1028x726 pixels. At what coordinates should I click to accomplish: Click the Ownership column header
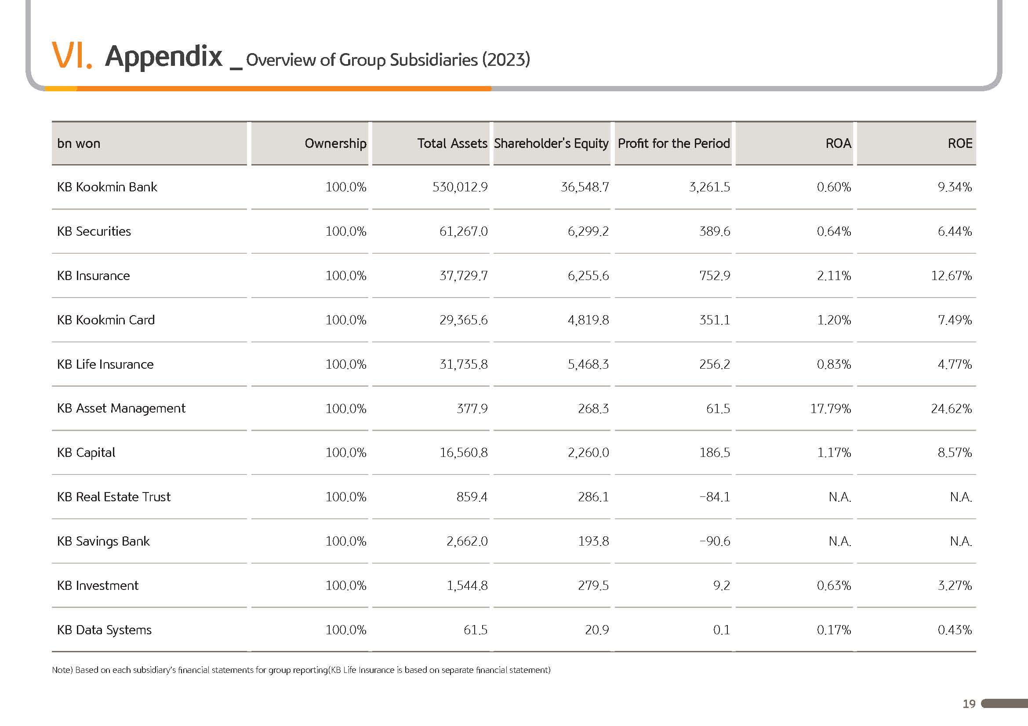coord(335,143)
